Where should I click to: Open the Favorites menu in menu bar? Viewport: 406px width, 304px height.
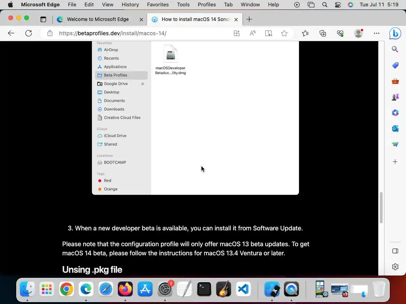(158, 5)
